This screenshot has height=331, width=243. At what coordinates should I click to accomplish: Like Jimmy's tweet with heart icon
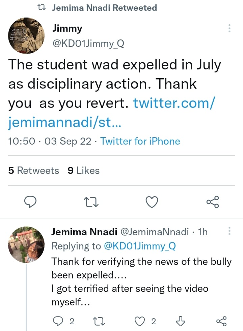coord(152,202)
